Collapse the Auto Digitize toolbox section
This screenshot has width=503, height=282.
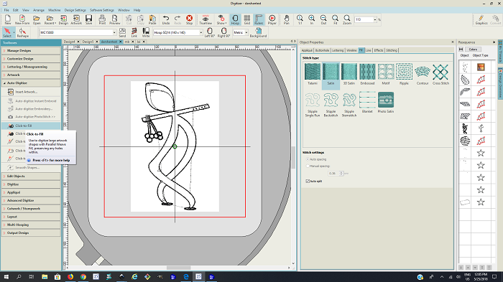click(x=31, y=83)
